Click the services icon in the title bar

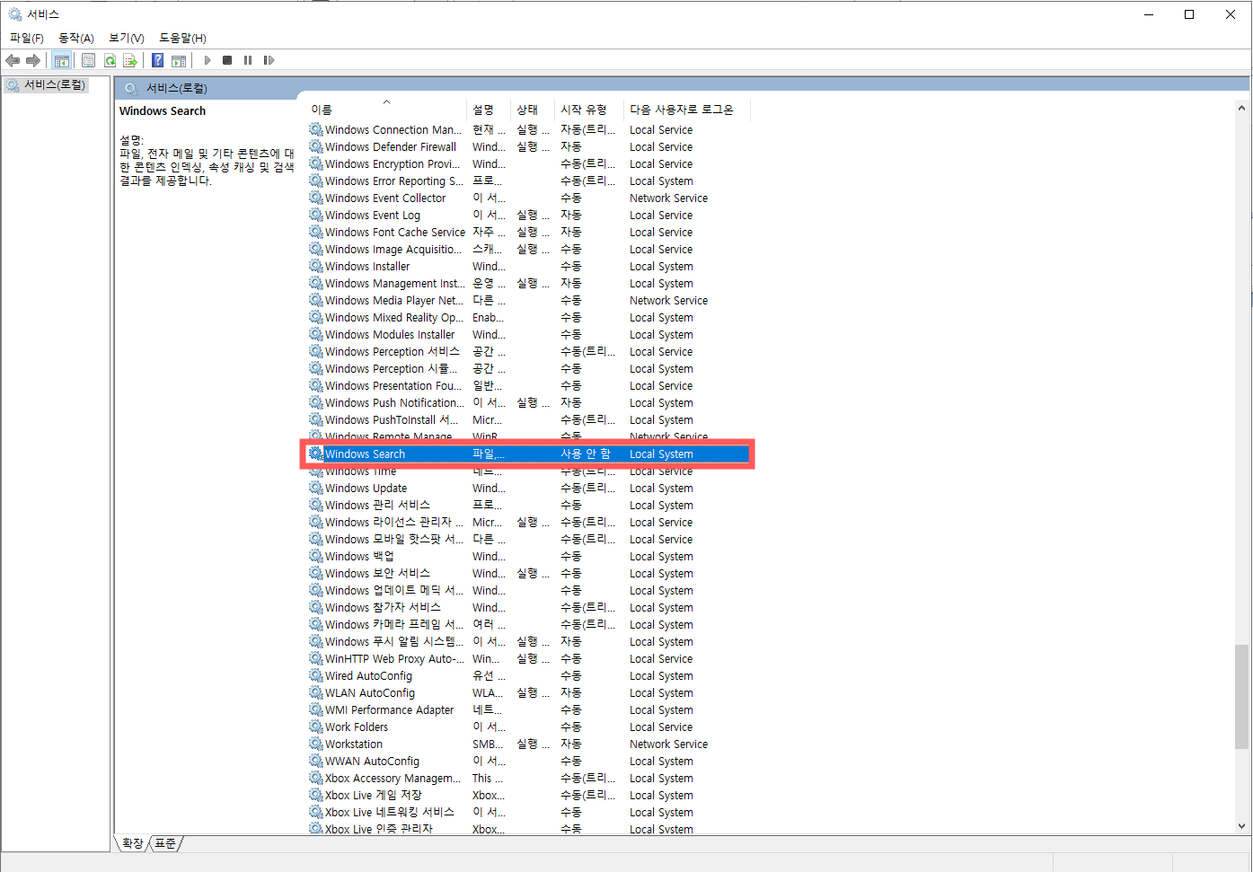tap(14, 14)
